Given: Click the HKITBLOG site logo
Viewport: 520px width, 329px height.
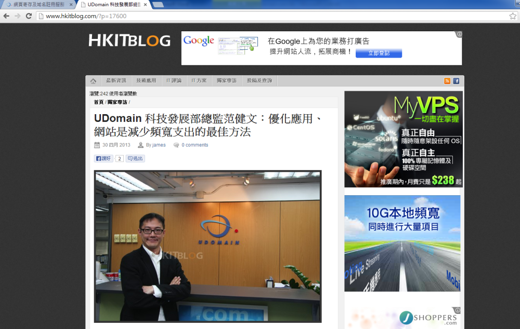Looking at the screenshot, I should click(x=129, y=40).
